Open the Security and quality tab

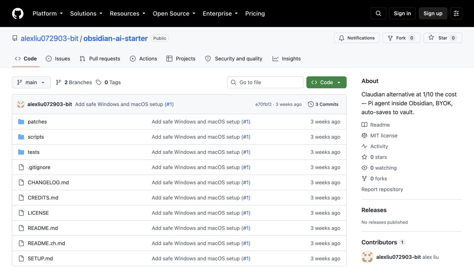coord(234,59)
